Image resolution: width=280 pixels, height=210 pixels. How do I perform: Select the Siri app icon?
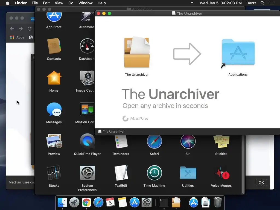[188, 142]
